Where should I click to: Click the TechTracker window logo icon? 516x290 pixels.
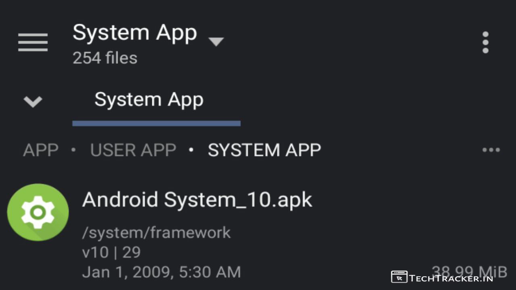399,277
